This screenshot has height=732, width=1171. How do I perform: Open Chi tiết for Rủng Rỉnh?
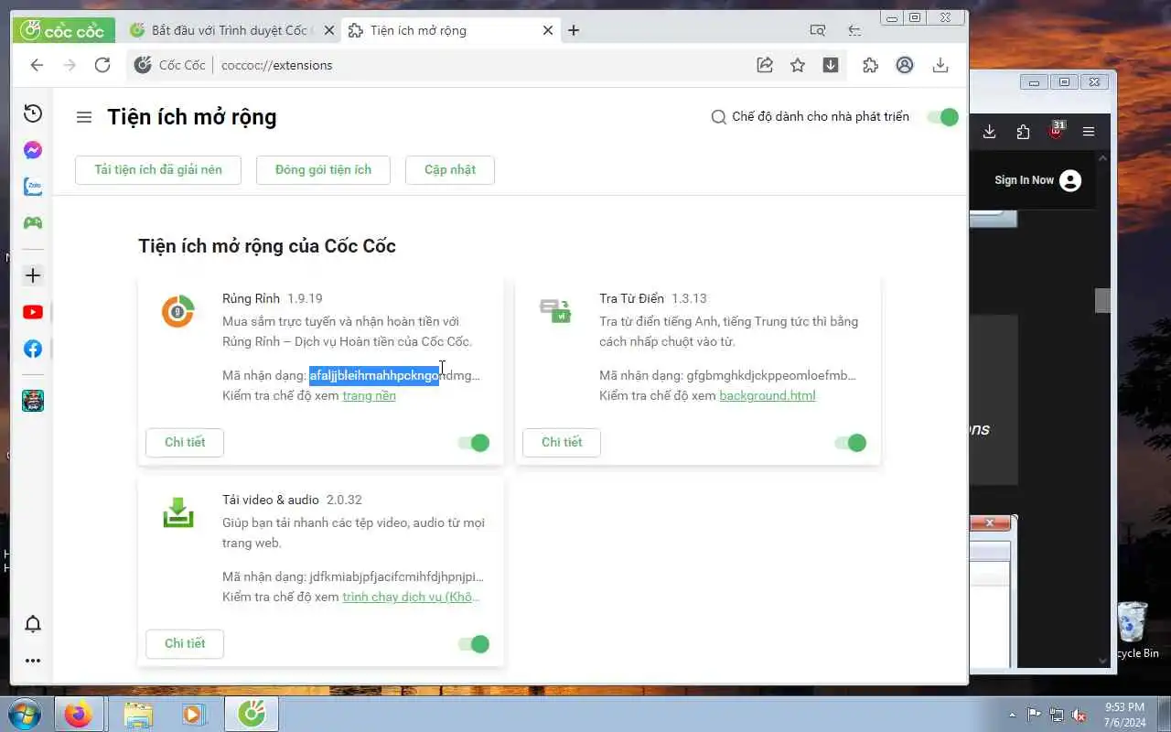185,442
